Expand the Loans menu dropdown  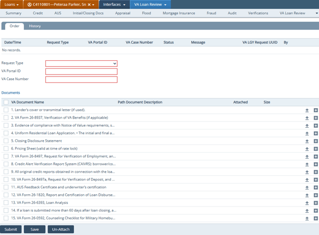11,4
